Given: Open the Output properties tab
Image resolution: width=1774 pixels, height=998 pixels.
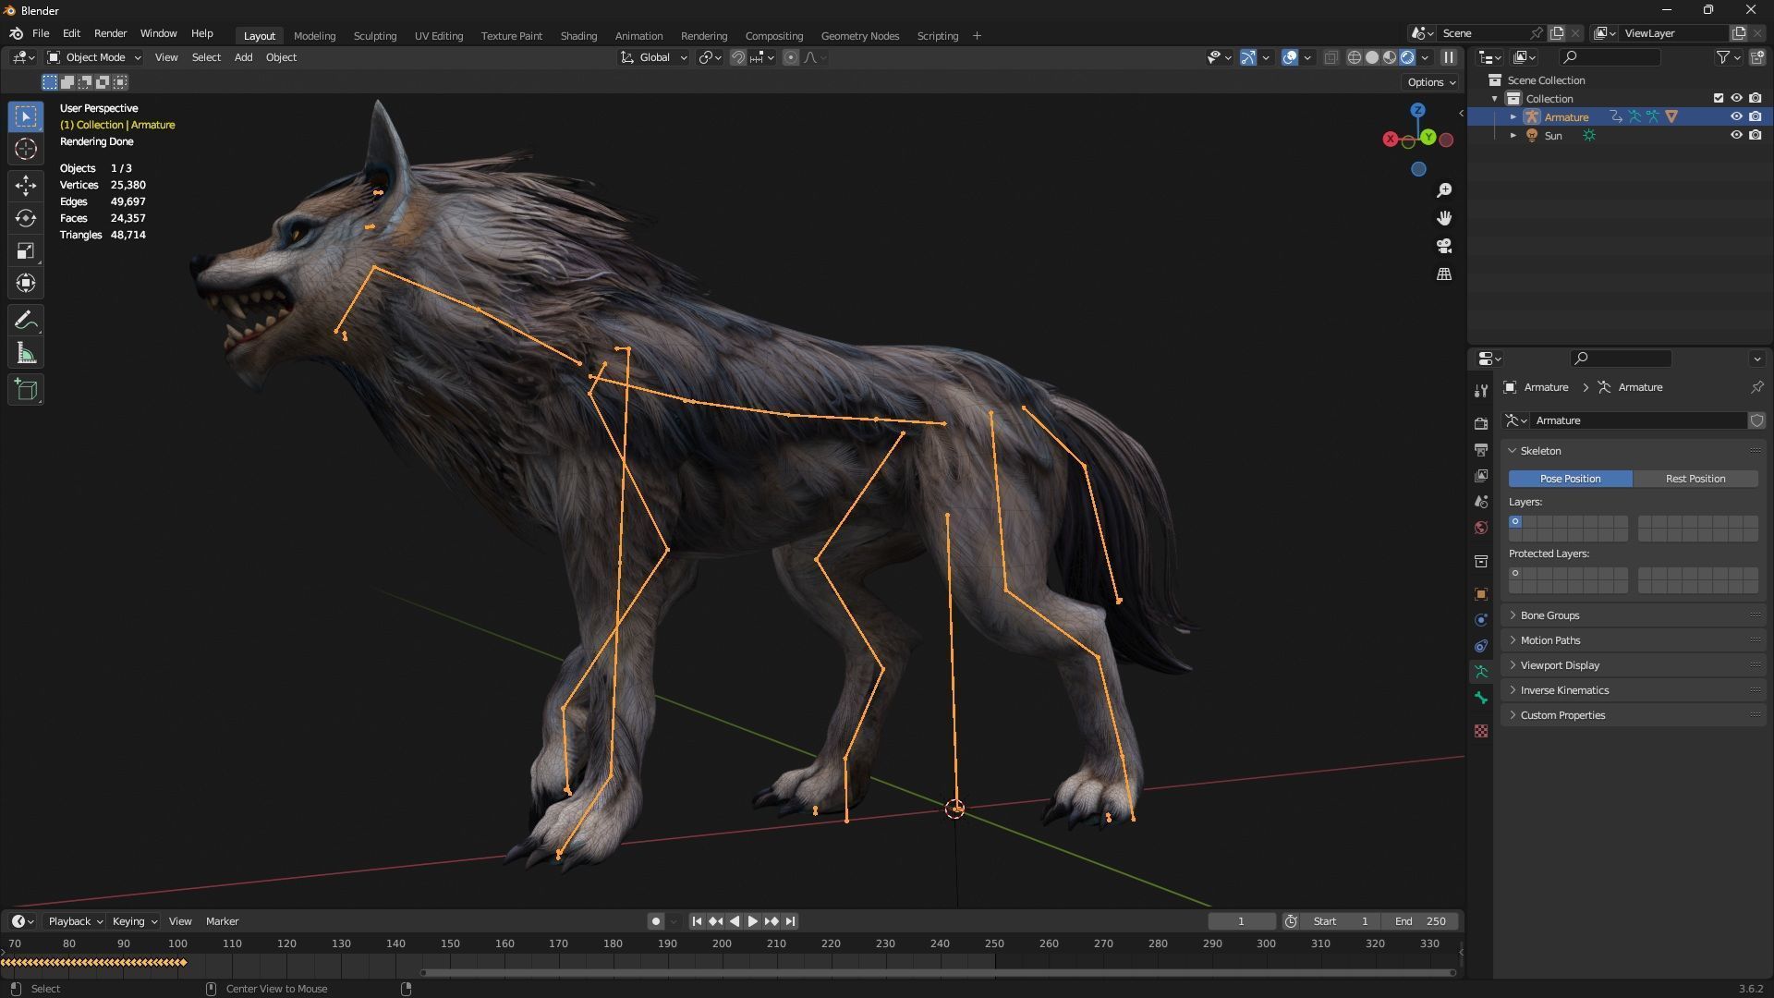Looking at the screenshot, I should [x=1481, y=450].
